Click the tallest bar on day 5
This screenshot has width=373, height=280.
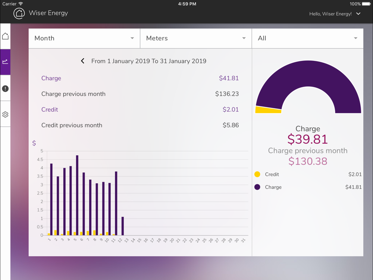pyautogui.click(x=77, y=195)
